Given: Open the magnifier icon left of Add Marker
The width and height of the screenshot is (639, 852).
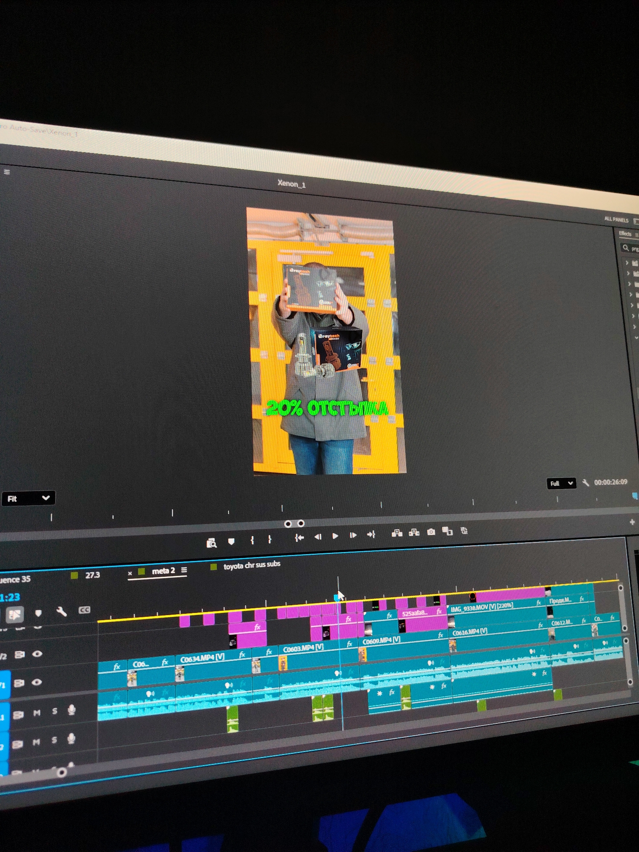Looking at the screenshot, I should coord(211,543).
